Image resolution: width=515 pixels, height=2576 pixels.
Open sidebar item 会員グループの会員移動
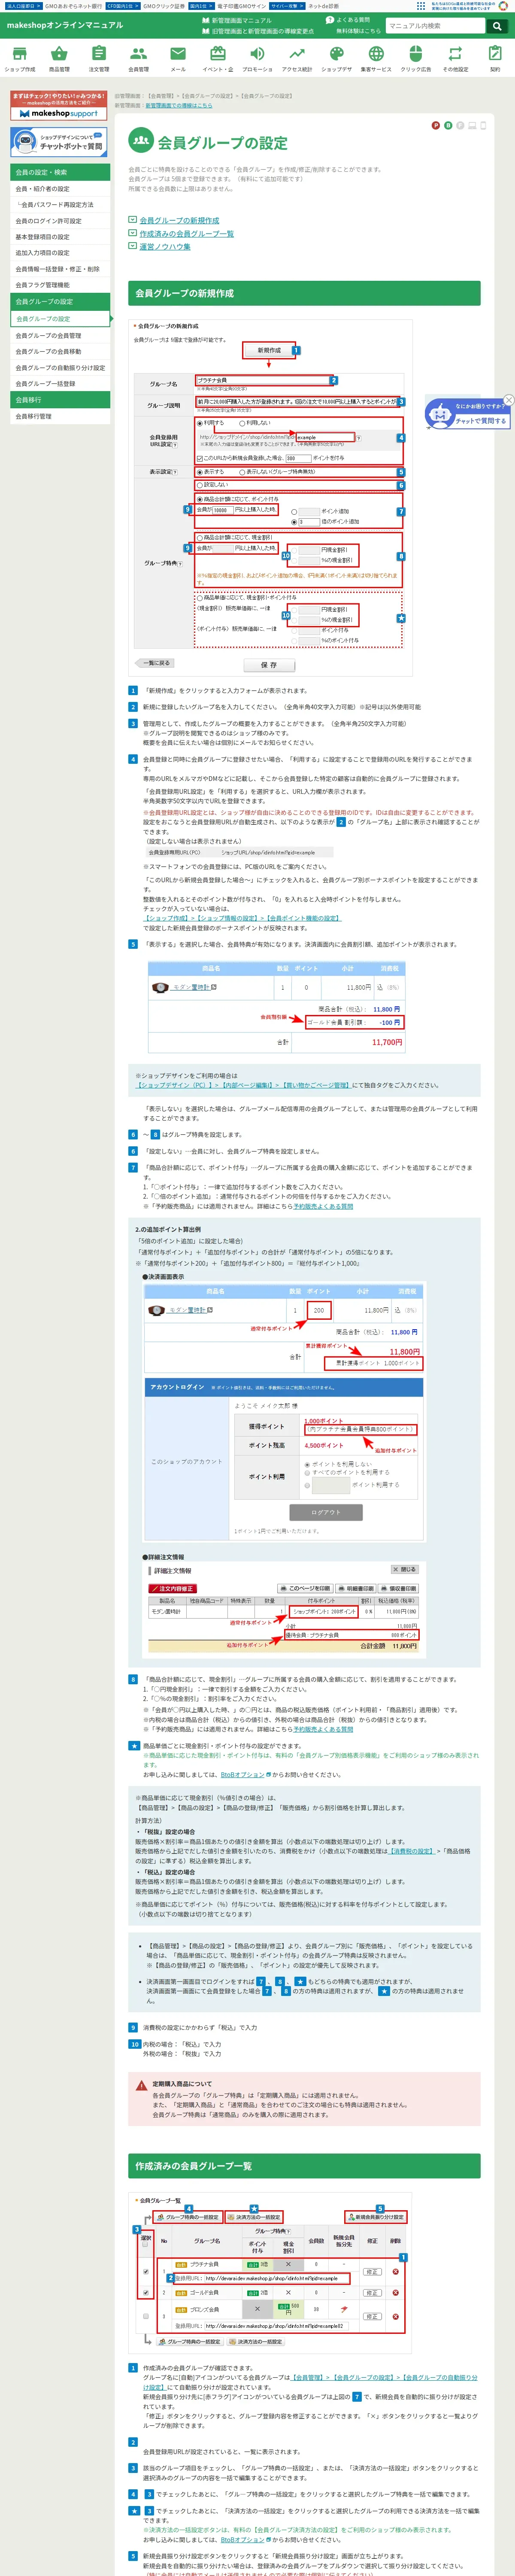tap(60, 352)
